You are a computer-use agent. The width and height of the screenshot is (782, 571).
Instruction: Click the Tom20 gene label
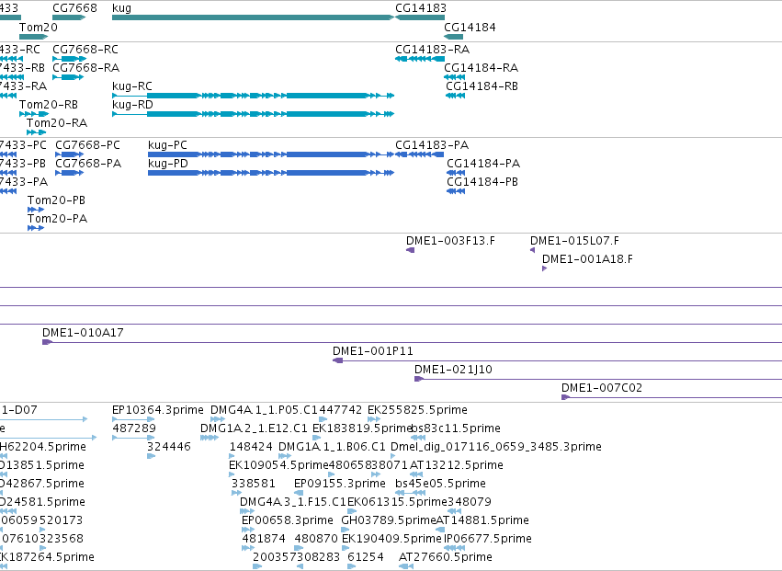(x=39, y=27)
